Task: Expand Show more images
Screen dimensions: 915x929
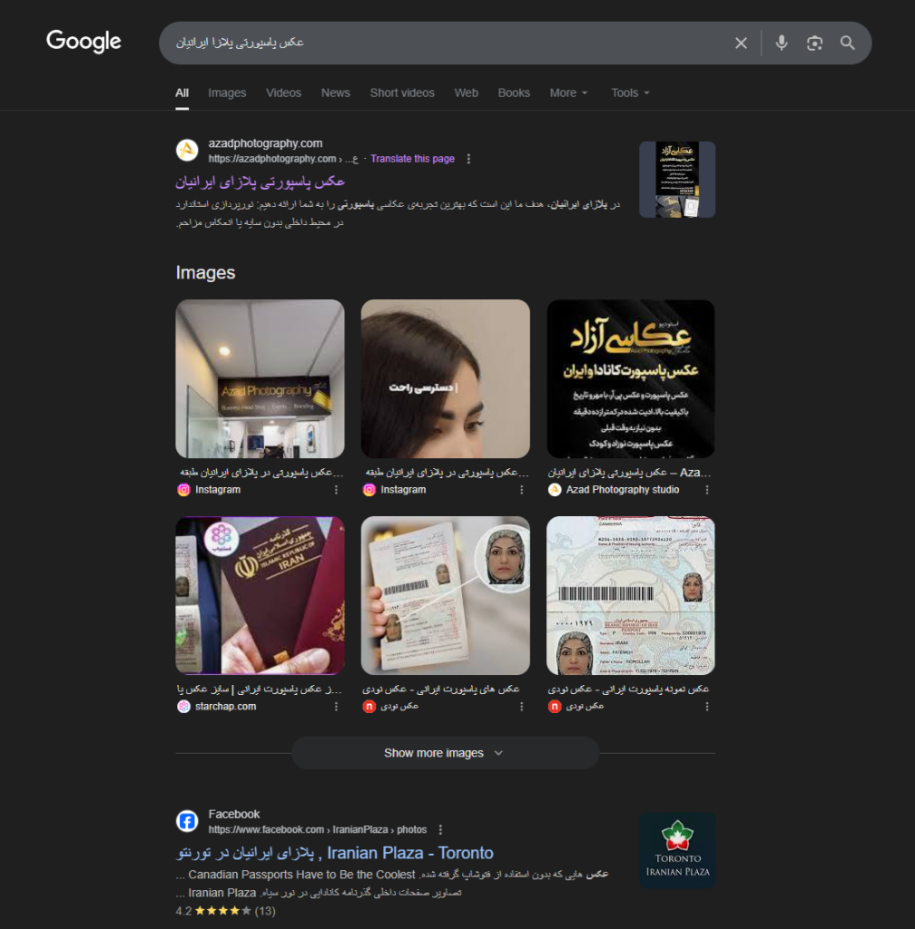Action: tap(444, 753)
